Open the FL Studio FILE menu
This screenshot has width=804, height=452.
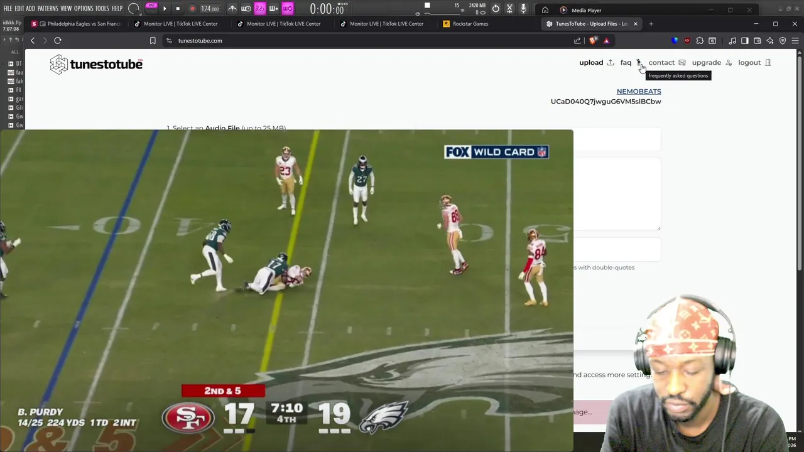click(8, 9)
